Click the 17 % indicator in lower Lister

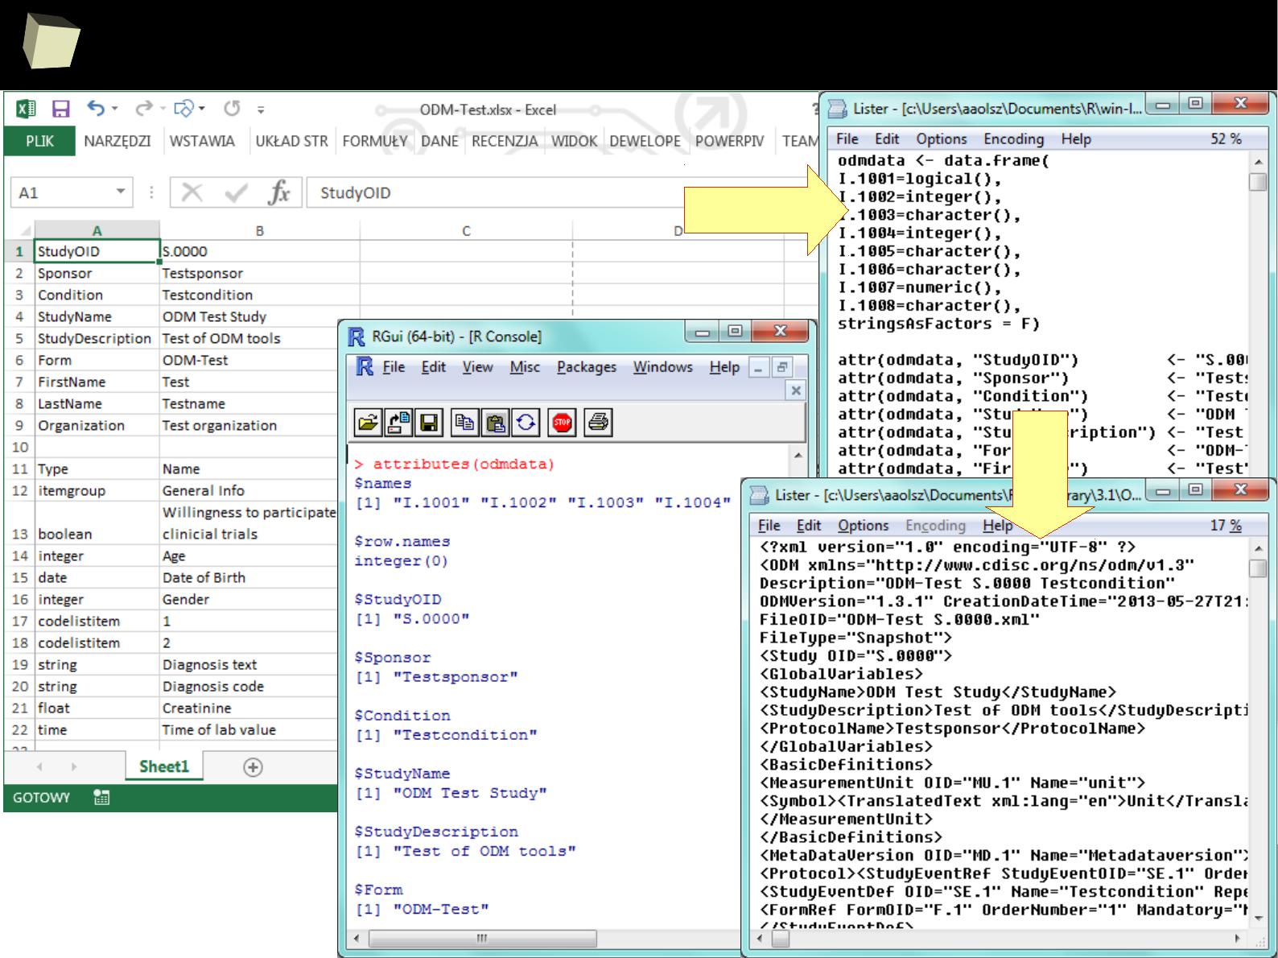[x=1226, y=526]
